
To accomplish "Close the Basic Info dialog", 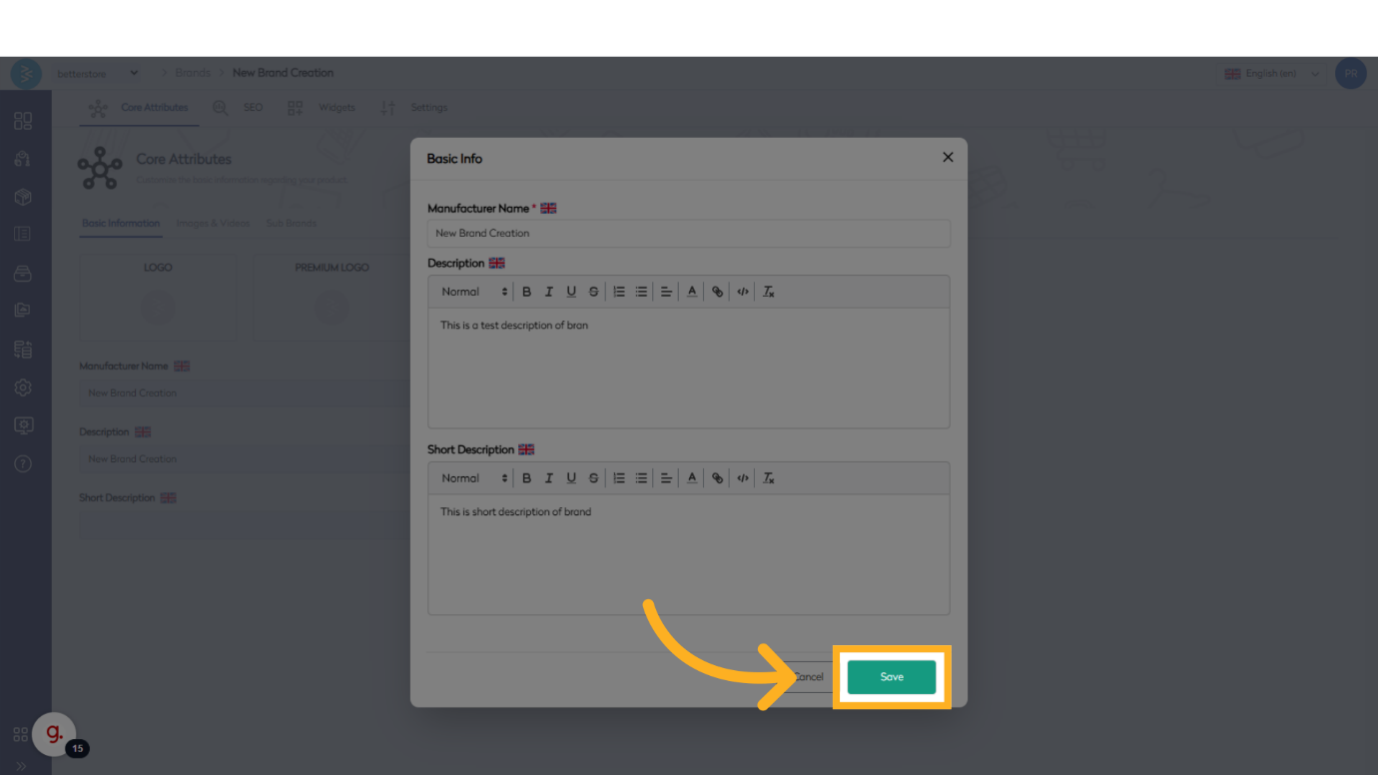I will [948, 157].
